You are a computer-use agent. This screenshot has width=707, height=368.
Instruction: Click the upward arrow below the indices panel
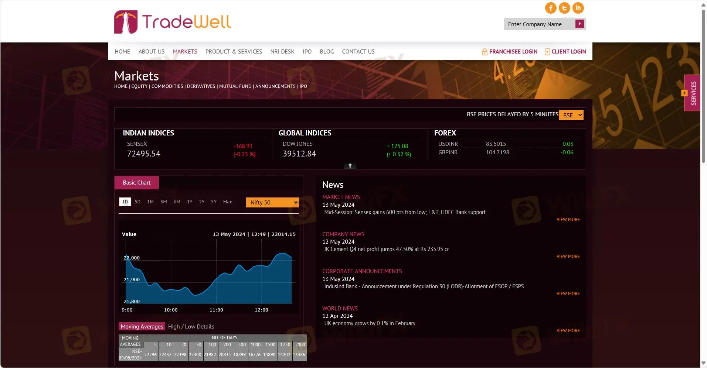coord(350,166)
